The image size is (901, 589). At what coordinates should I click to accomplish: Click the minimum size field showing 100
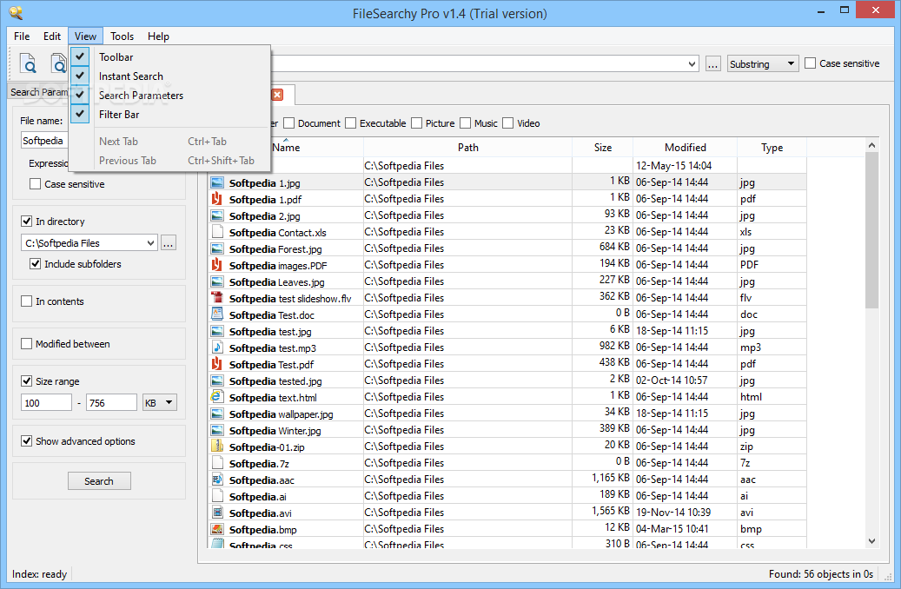47,403
